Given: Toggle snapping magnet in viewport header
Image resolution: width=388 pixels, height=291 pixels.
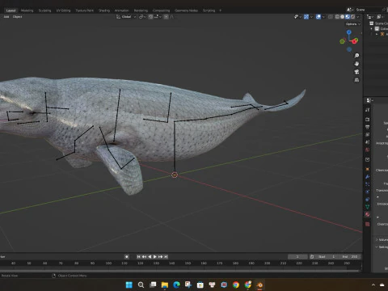Looking at the screenshot, I should point(150,17).
